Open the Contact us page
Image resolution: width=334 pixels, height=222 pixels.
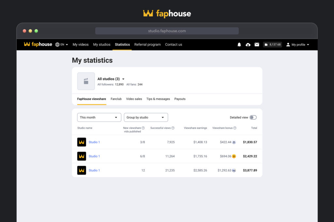pyautogui.click(x=174, y=45)
